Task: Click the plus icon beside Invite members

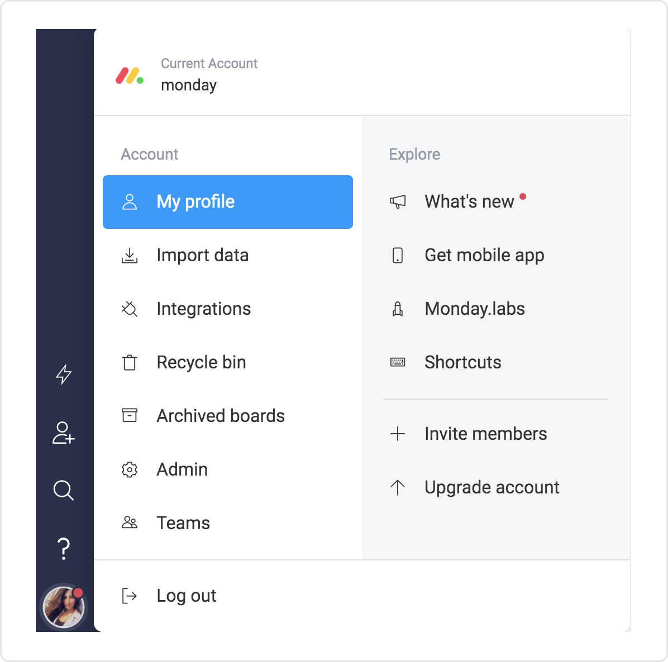Action: coord(398,434)
